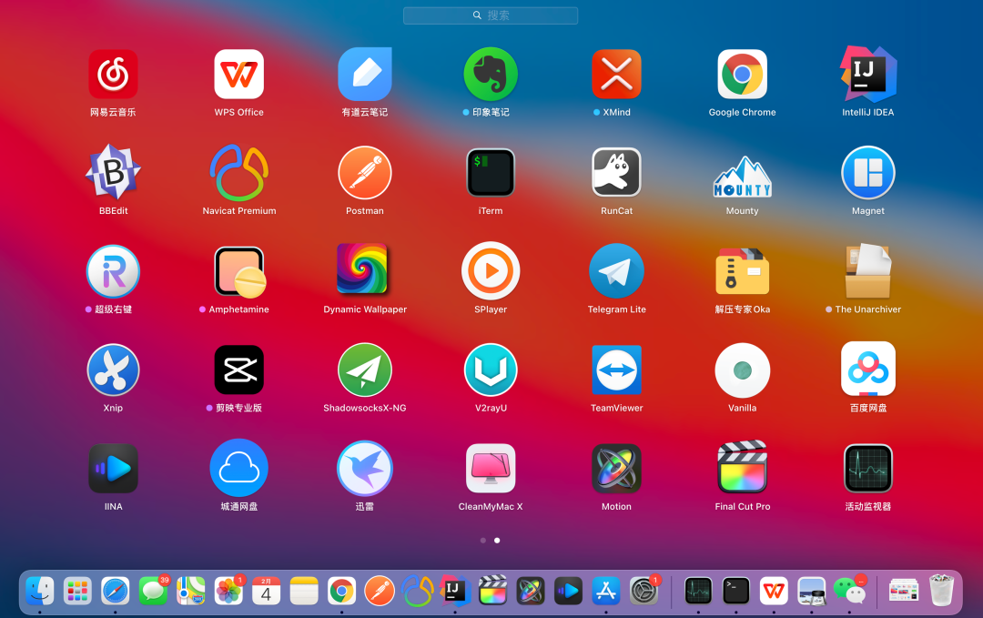Open Finder from the Dock
Screen dimensions: 983x618
point(39,591)
